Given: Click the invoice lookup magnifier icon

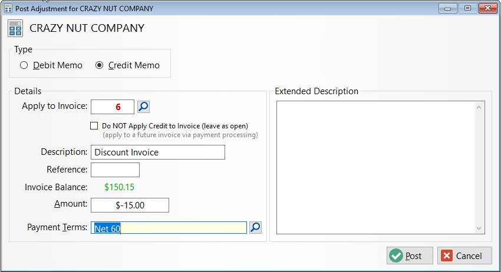Looking at the screenshot, I should click(143, 107).
